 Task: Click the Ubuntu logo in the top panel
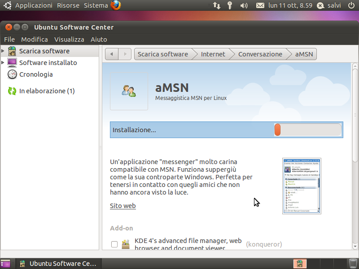[8, 5]
